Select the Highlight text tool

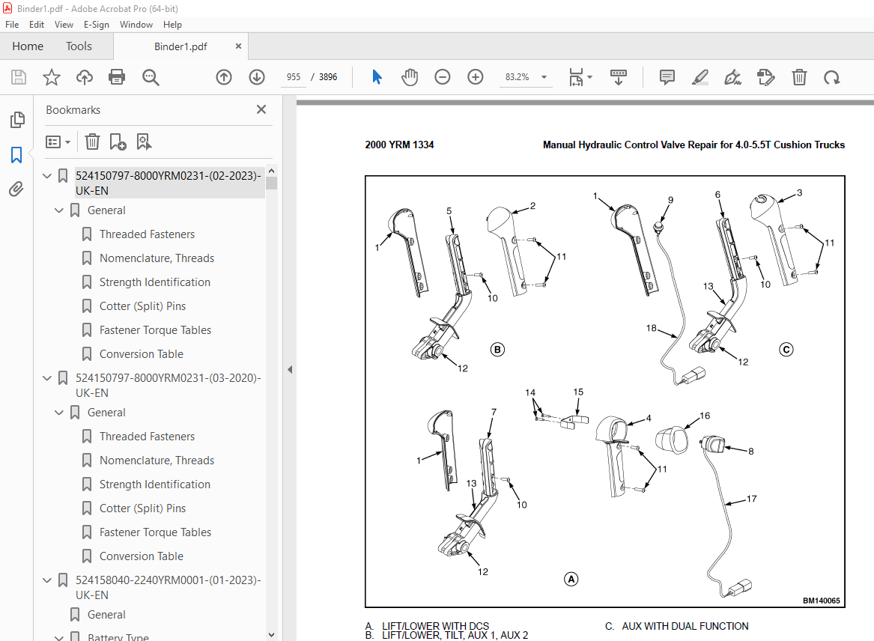(699, 77)
